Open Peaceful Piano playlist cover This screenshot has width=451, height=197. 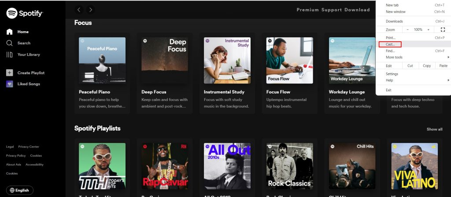coord(102,61)
